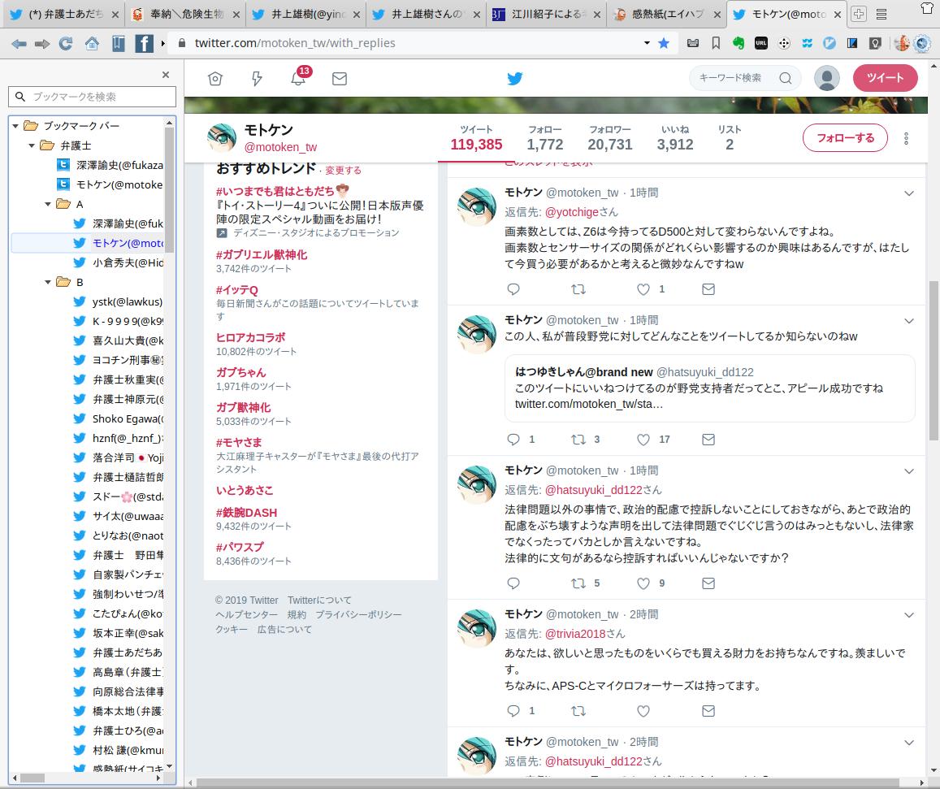Viewport: 940px width, 789px height.
Task: Collapse bookmark folder B
Action: coord(48,283)
